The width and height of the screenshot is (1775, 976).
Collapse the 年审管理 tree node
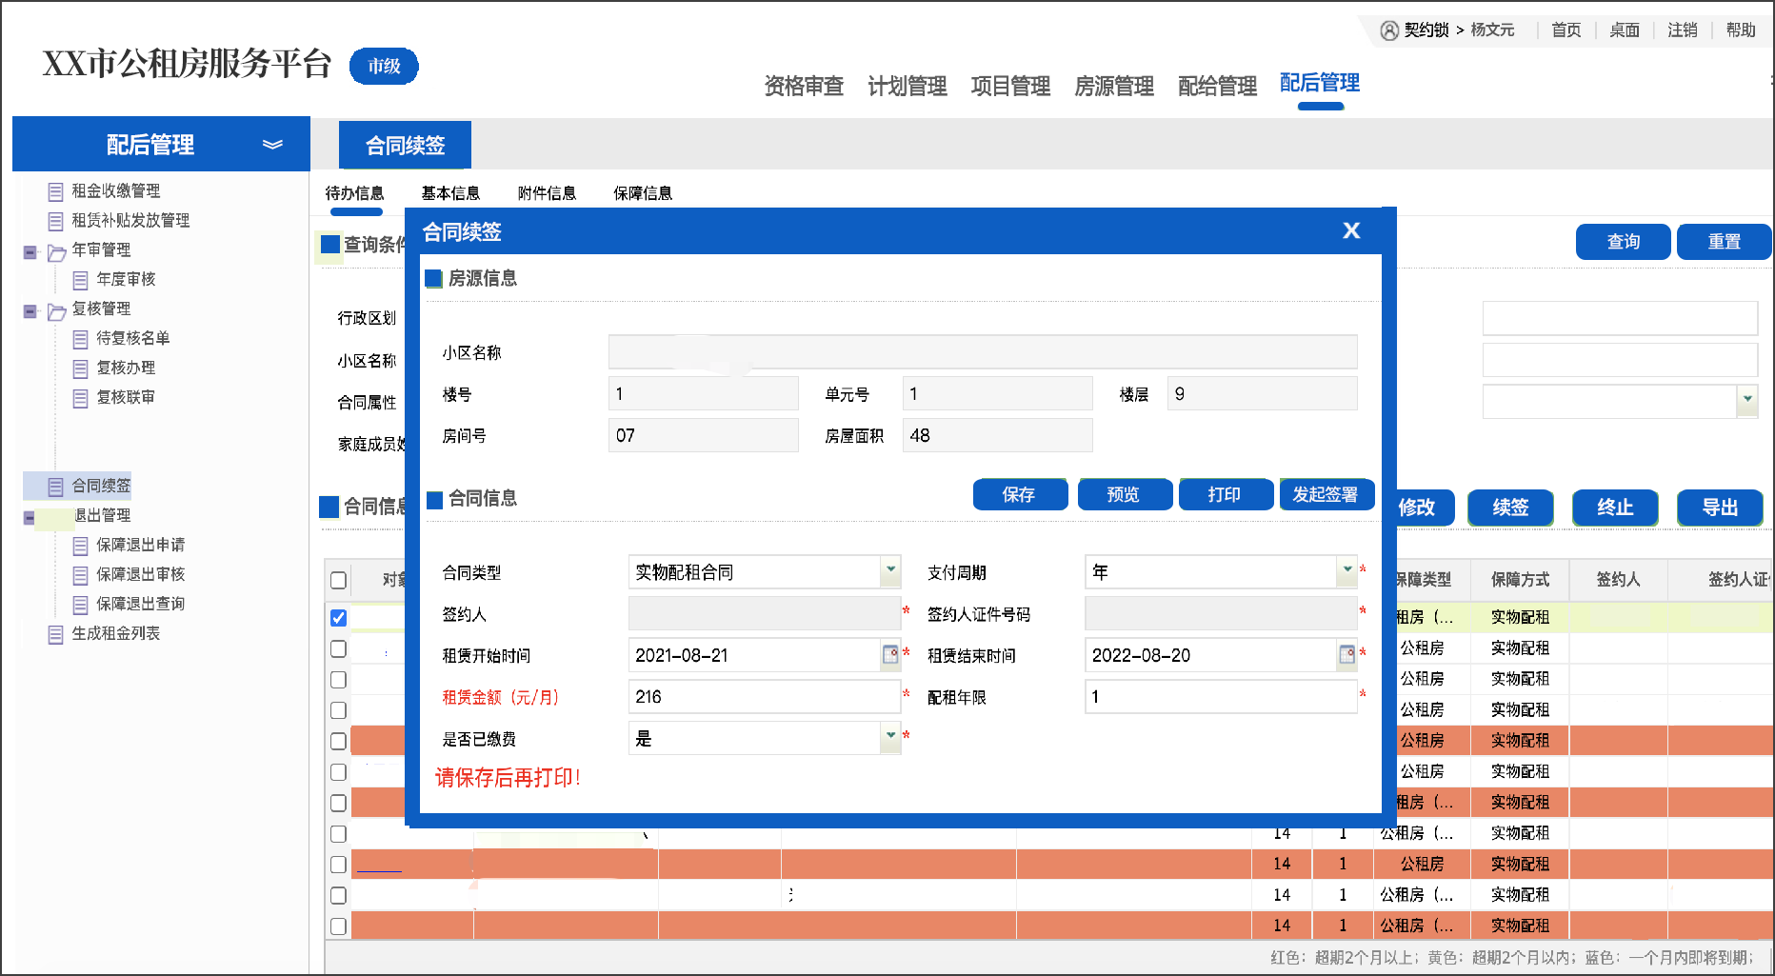coord(30,252)
